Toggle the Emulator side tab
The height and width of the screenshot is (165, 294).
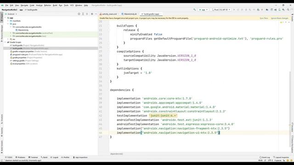click(292, 127)
